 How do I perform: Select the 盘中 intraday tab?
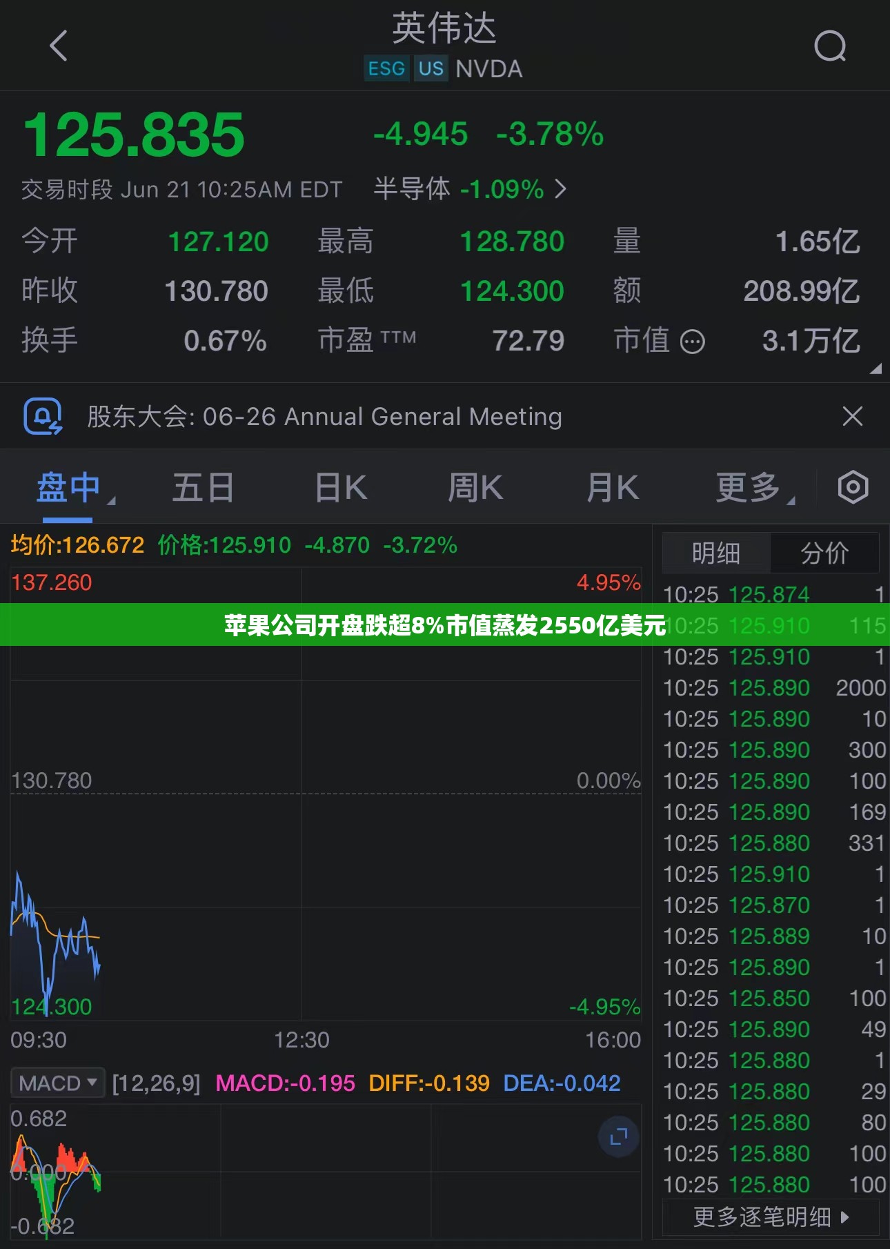click(x=68, y=488)
